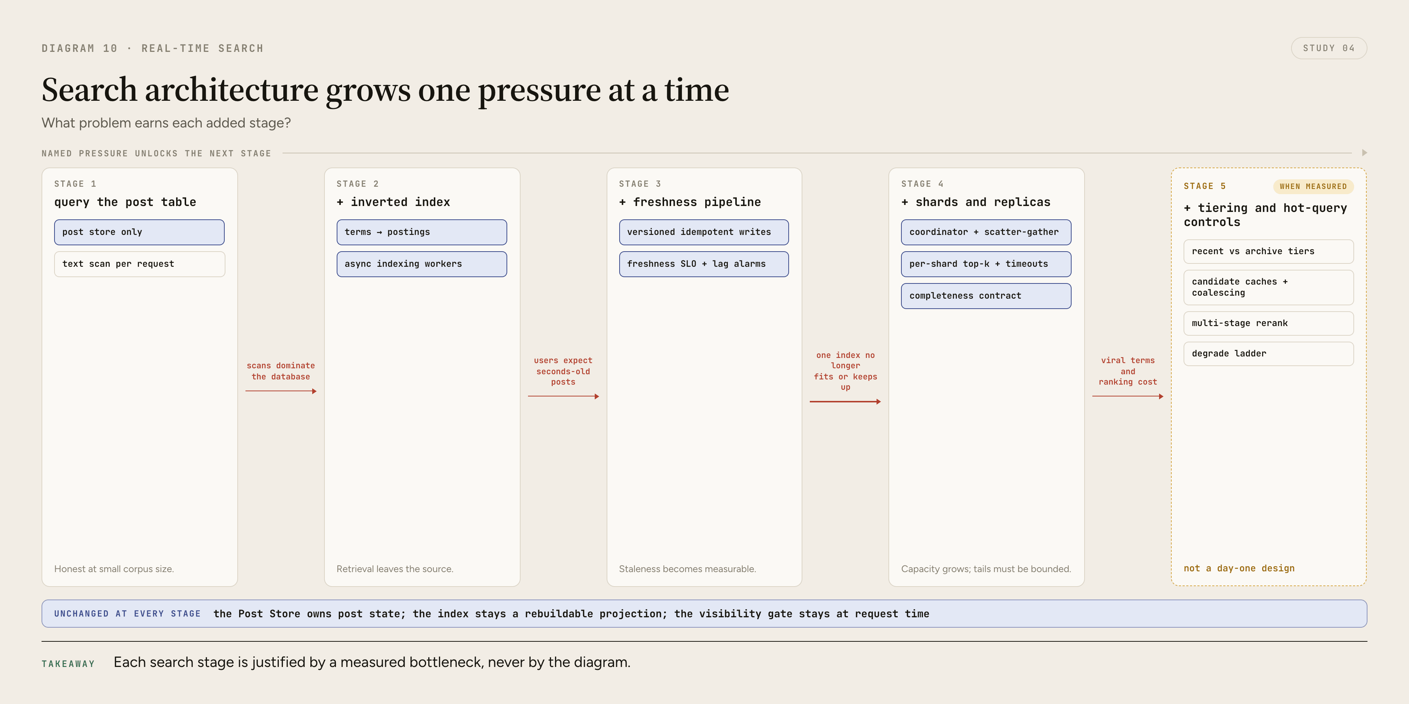
Task: Click '+ tiering and hot-query controls' heading
Action: pyautogui.click(x=1265, y=215)
